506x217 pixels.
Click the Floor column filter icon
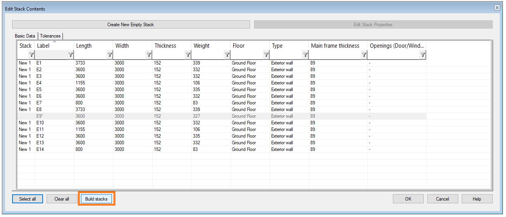266,55
